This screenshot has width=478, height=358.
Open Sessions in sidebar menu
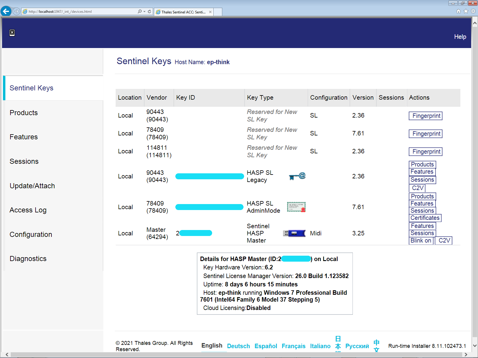tap(24, 161)
